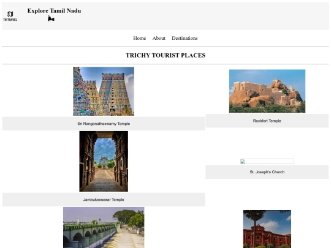331x248 pixels.
Task: Open the Destinations navigation link
Action: [x=185, y=38]
